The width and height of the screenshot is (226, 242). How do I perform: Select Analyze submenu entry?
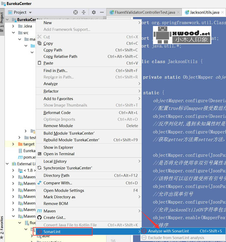click(x=89, y=84)
